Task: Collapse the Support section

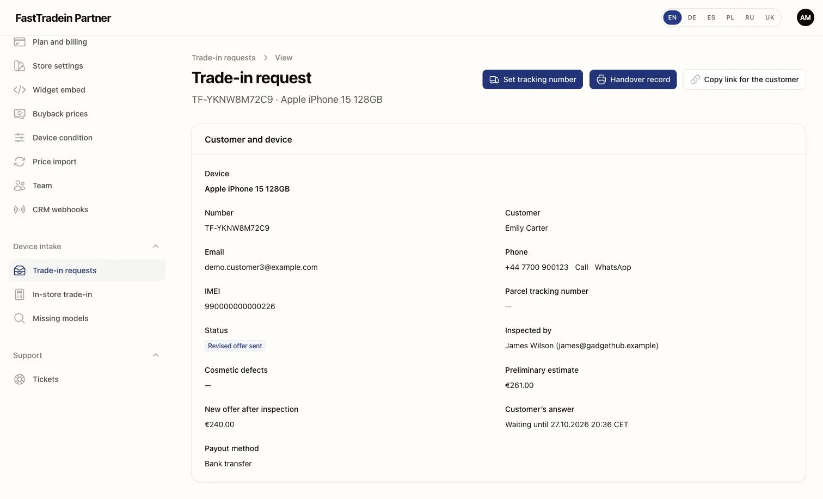Action: (156, 355)
